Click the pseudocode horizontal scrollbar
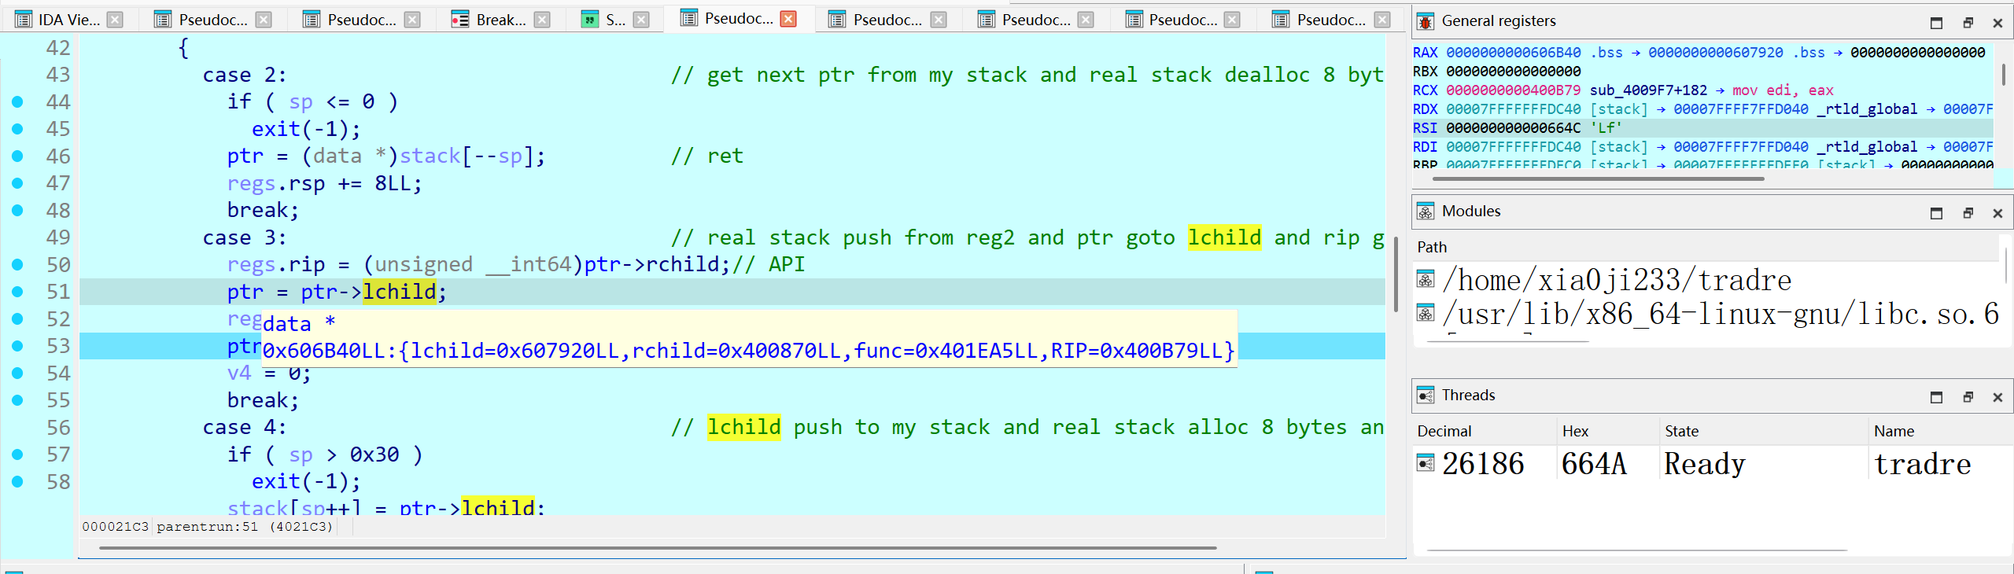 (x=658, y=547)
